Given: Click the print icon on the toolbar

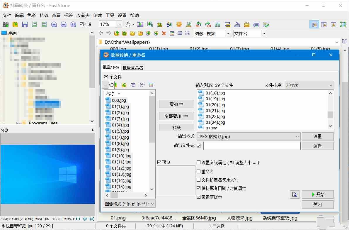Looking at the screenshot, I should (256, 24).
